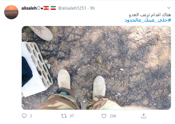Select the Arabic tweet text line

click(x=150, y=15)
